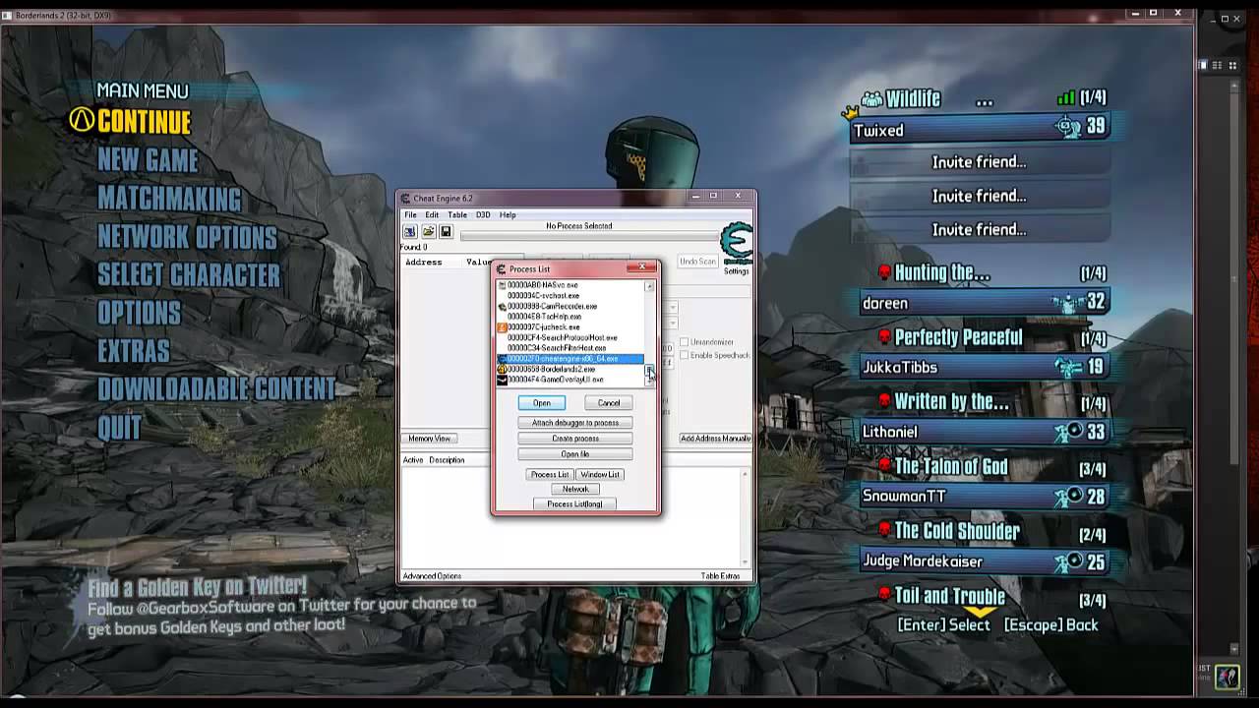Open EXTRAS menu entry
This screenshot has height=708, width=1259.
click(133, 351)
